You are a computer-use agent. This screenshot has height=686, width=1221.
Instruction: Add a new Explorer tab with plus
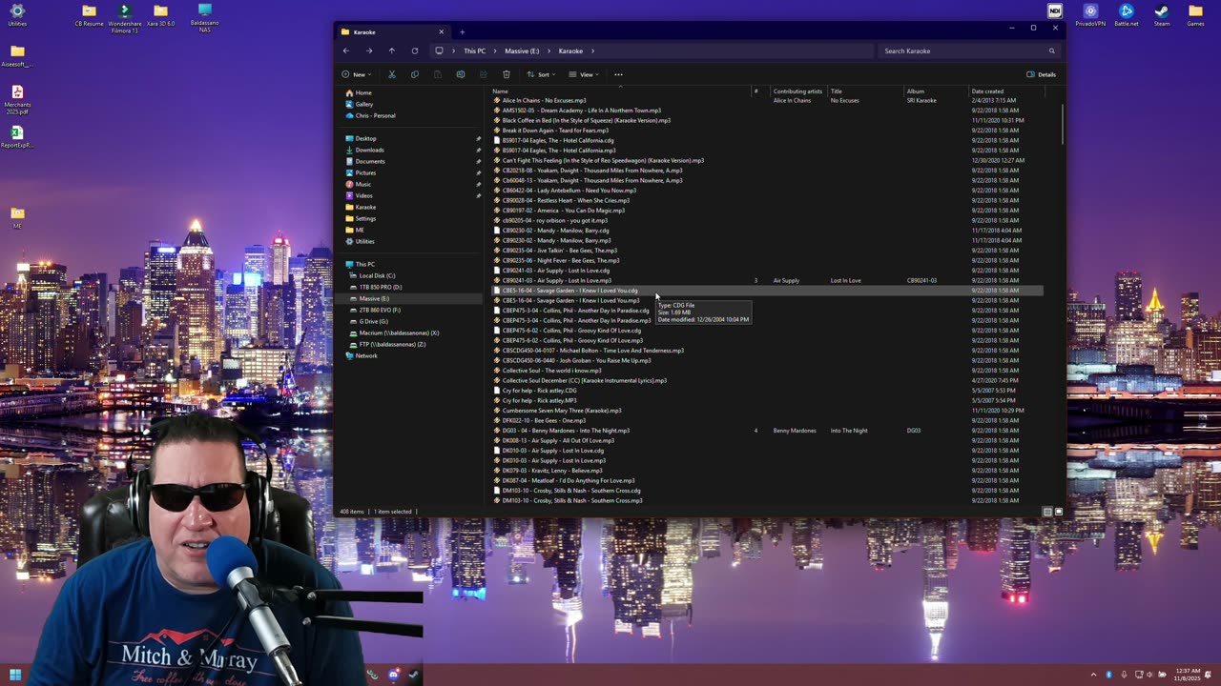click(x=463, y=31)
